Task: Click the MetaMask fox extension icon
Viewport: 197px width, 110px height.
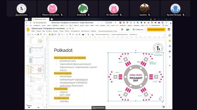Action: tap(155, 23)
